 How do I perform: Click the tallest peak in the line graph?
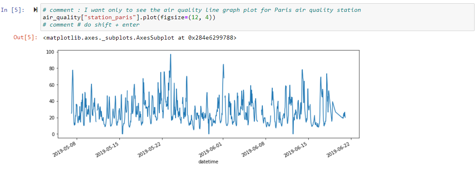170,54
